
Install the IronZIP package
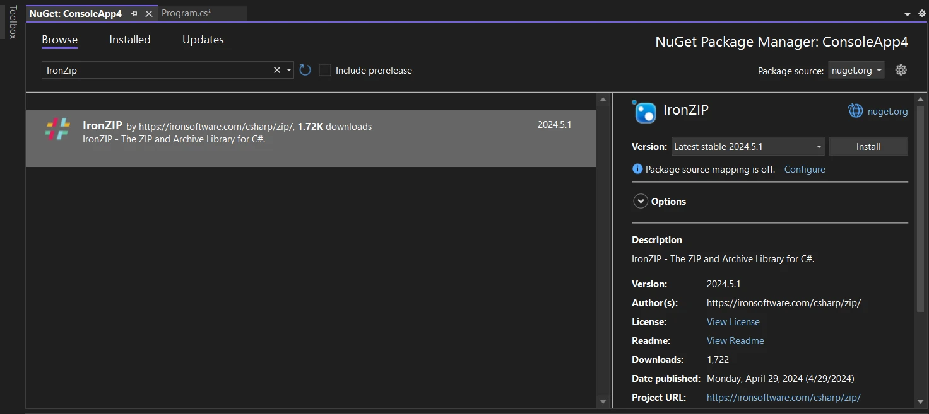point(868,146)
